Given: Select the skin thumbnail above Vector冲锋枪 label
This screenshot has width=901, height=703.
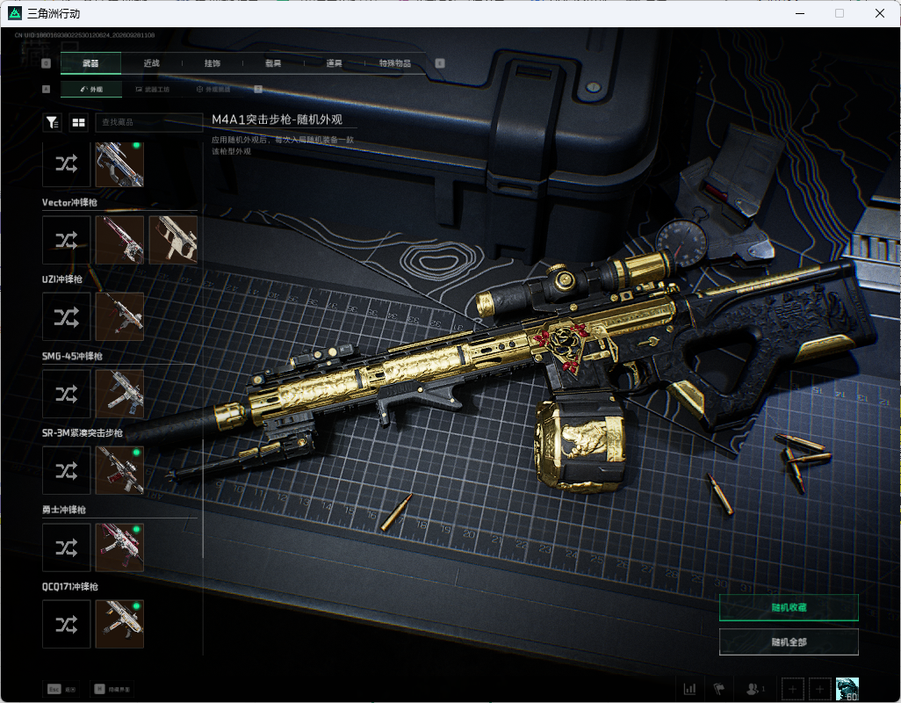Looking at the screenshot, I should [x=119, y=164].
